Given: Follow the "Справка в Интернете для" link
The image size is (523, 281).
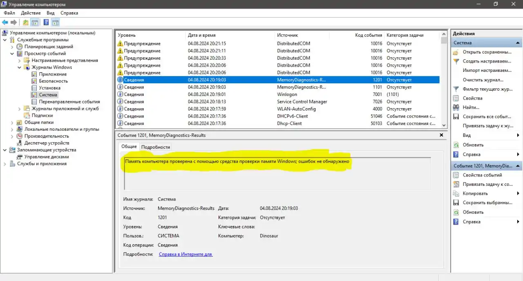Looking at the screenshot, I should tap(186, 254).
